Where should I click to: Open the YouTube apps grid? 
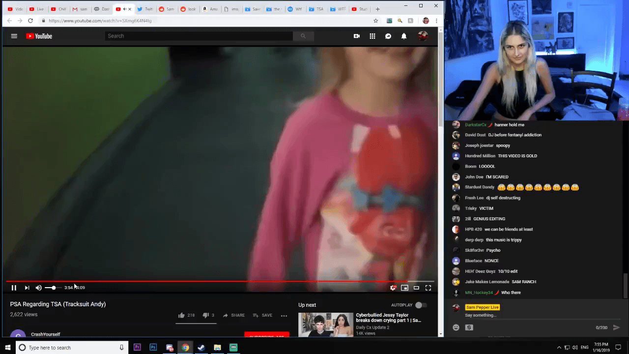[372, 36]
